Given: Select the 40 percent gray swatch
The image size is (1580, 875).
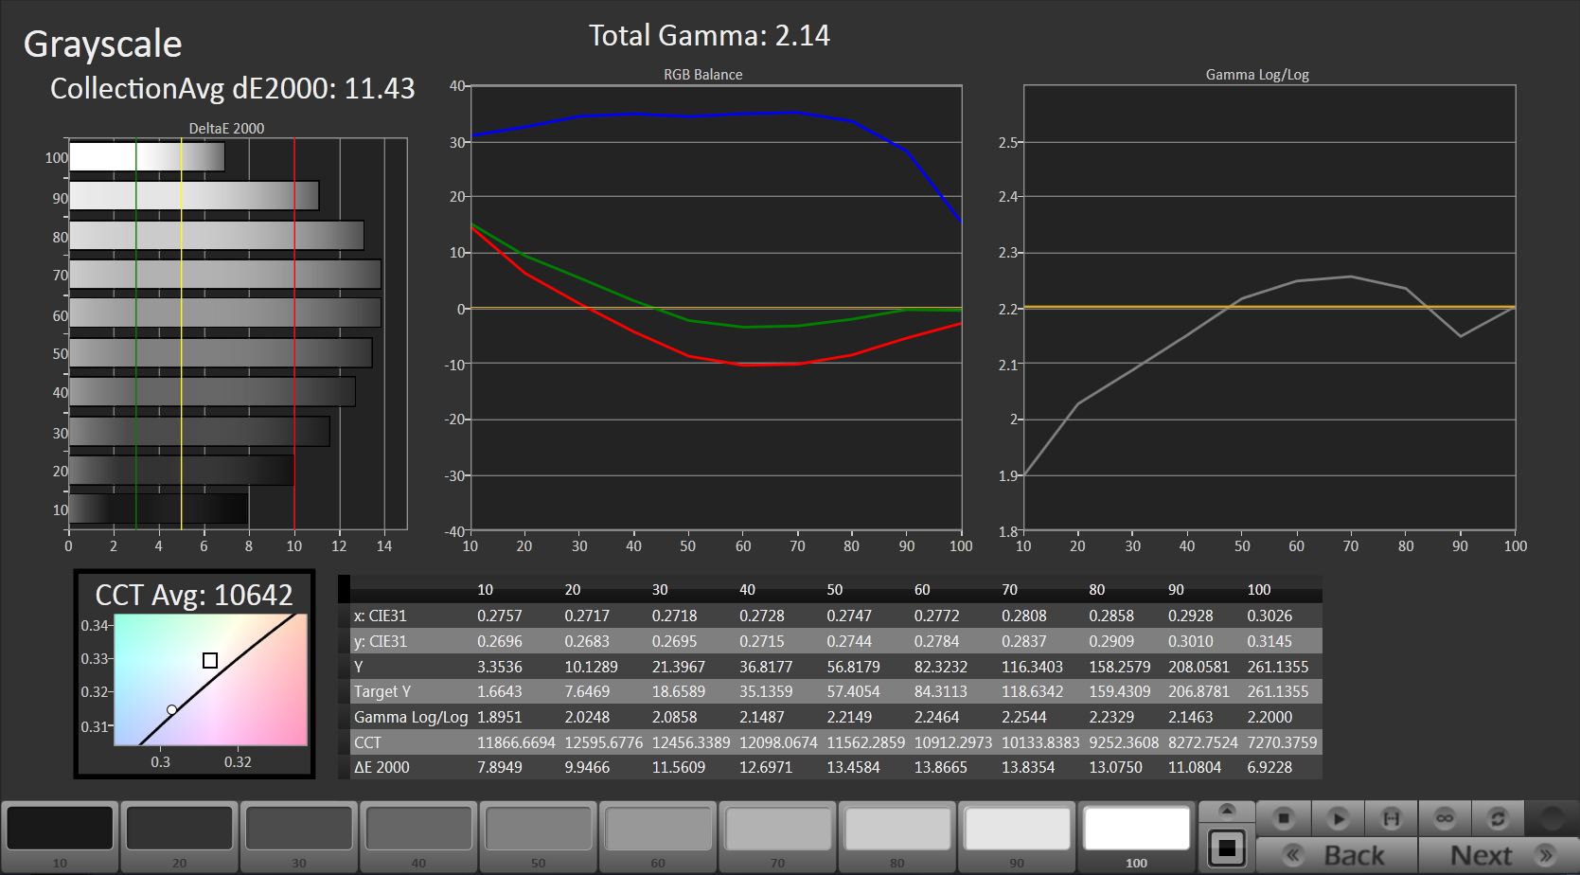Looking at the screenshot, I should click(x=419, y=836).
